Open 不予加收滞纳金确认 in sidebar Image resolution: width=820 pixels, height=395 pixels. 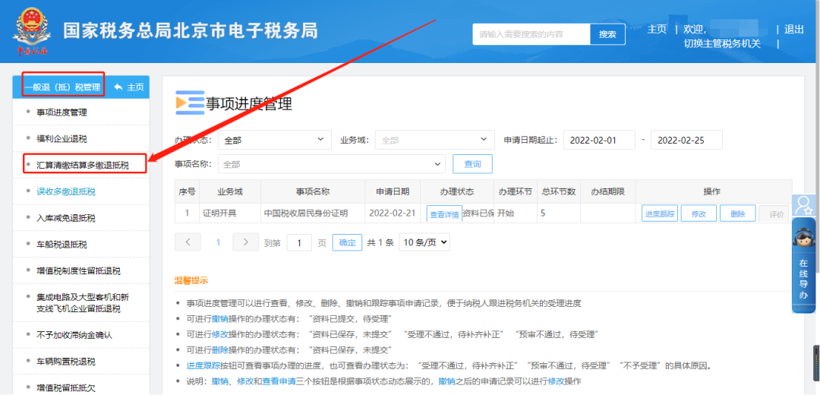point(74,335)
